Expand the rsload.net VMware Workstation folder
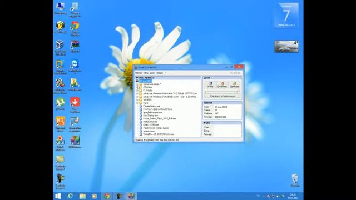Image resolution: width=356 pixels, height=200 pixels. 137,94
